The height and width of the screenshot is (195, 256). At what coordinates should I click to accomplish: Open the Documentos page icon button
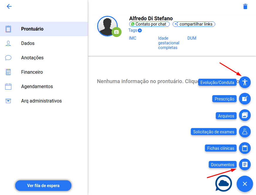245,164
